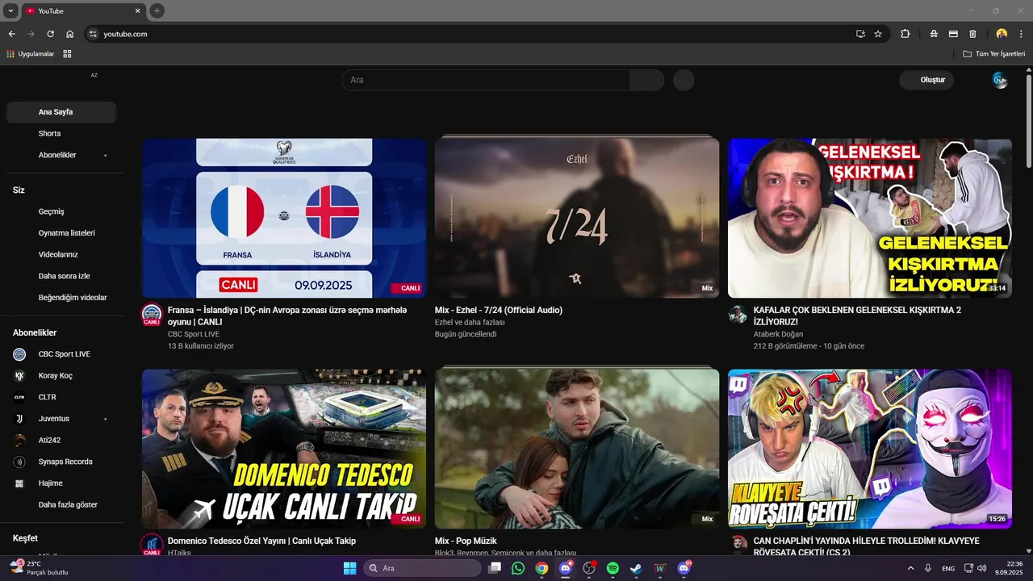Click the Ataberk Doğan channel avatar
The width and height of the screenshot is (1033, 581).
pos(738,314)
